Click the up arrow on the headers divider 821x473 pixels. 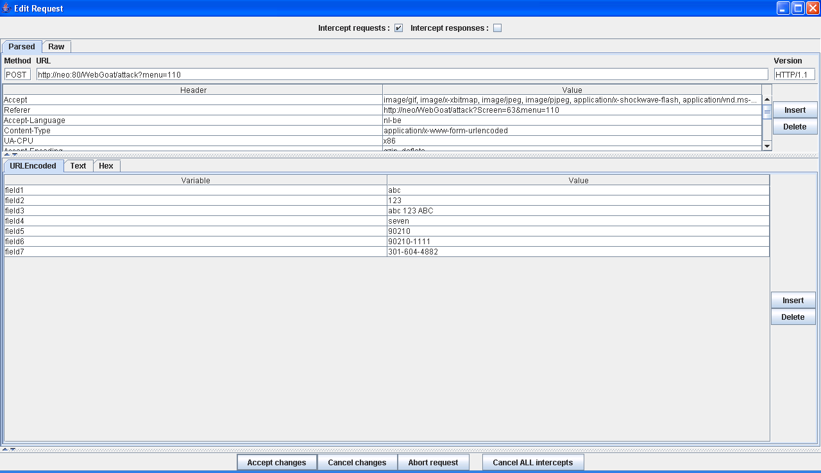(x=6, y=154)
